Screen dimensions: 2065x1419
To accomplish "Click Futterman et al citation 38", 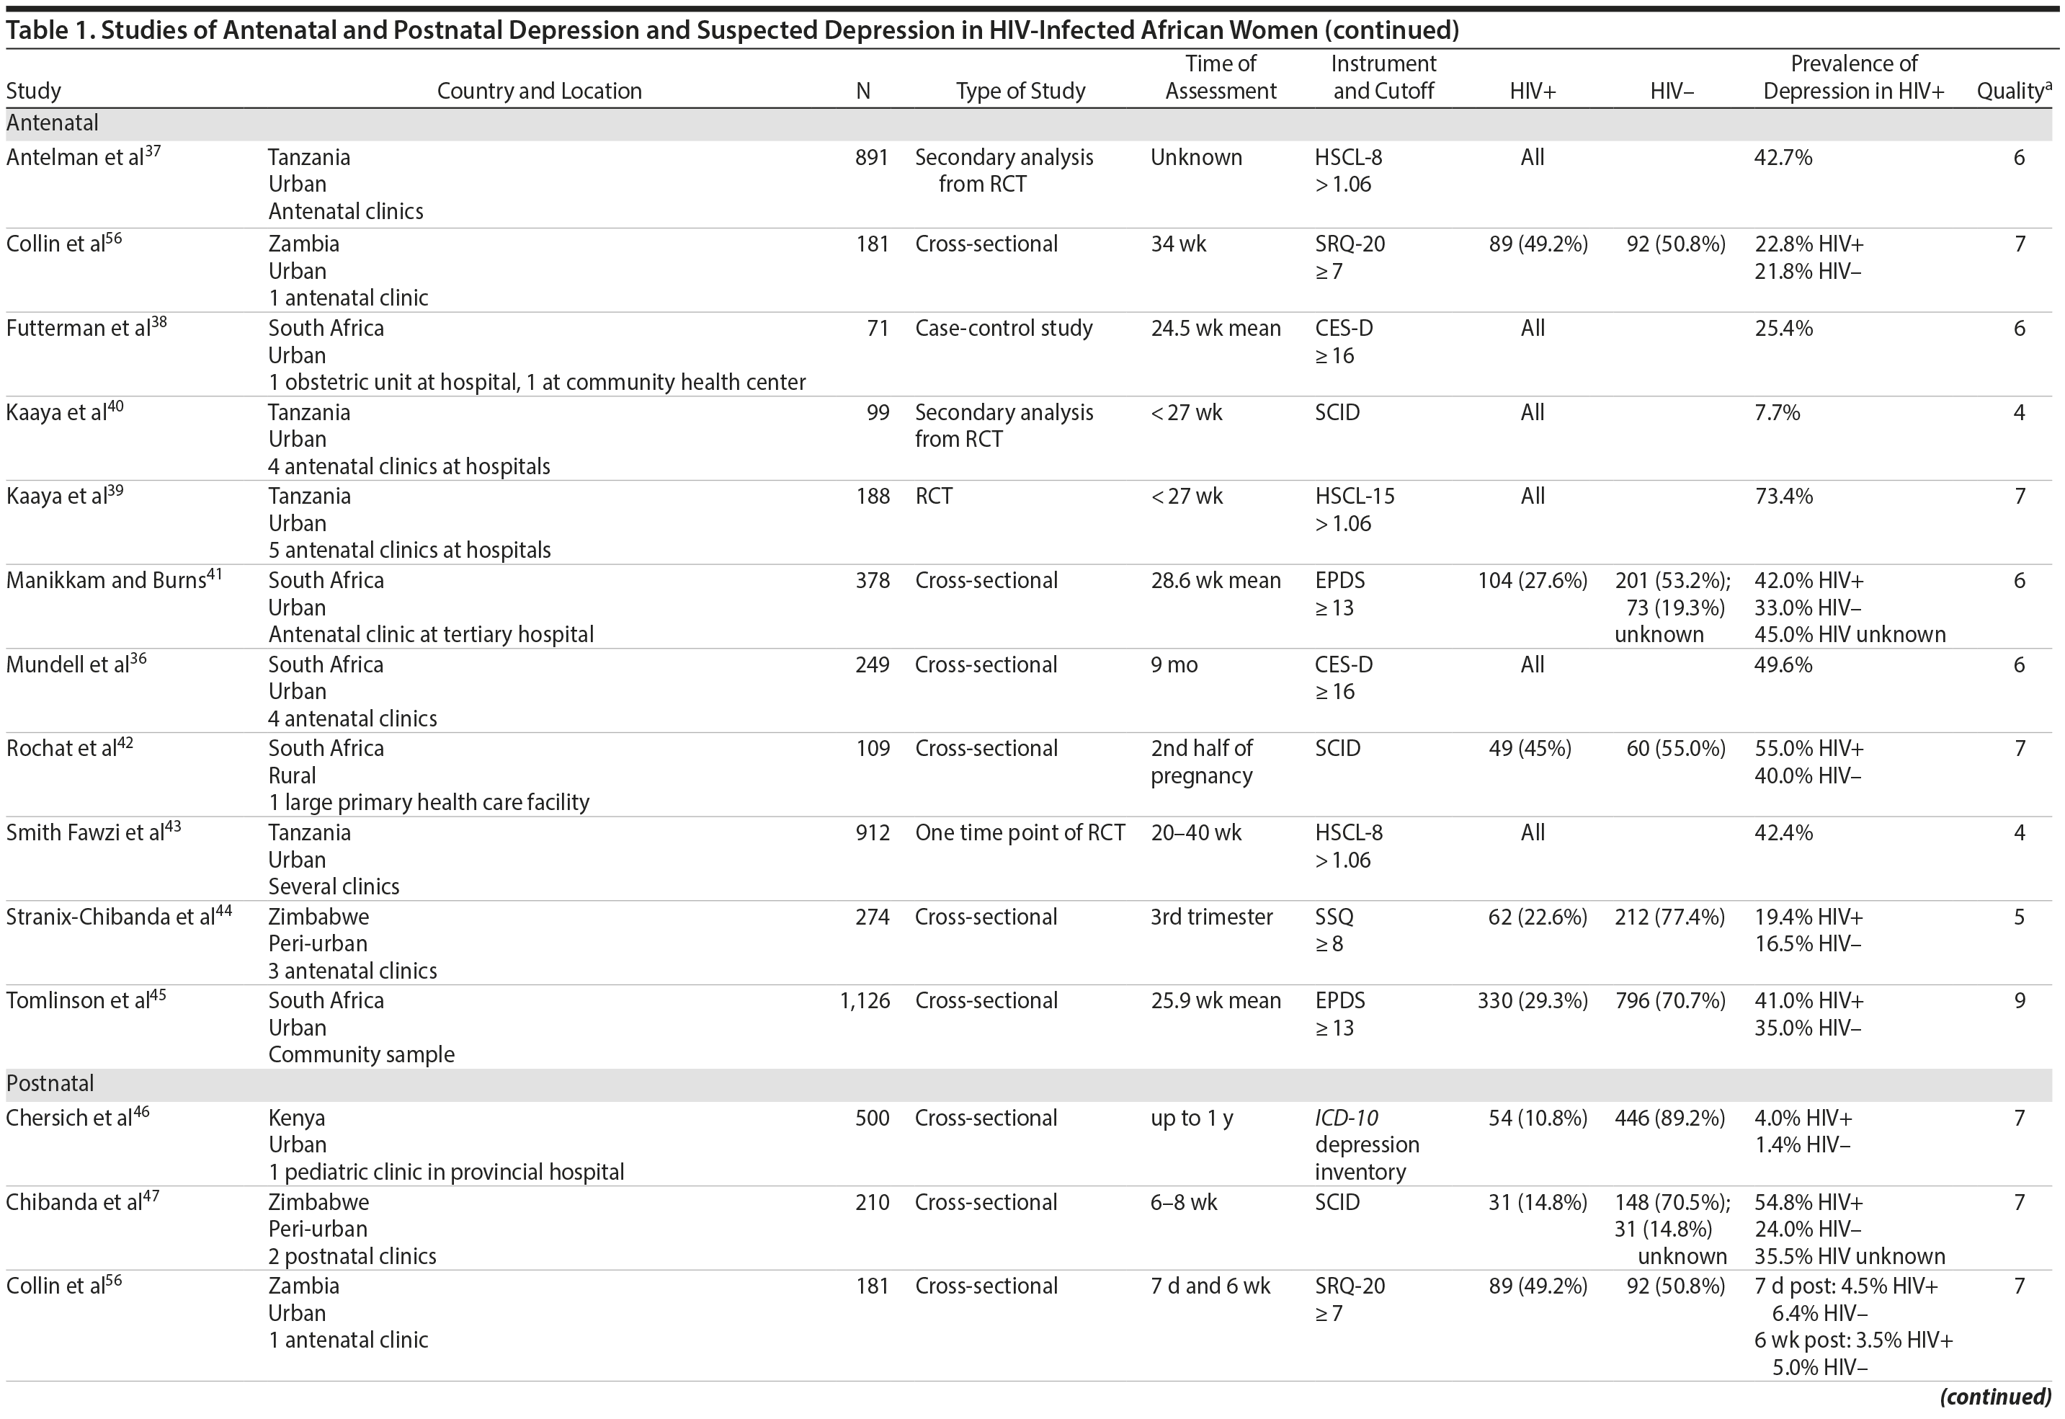I will point(159,322).
